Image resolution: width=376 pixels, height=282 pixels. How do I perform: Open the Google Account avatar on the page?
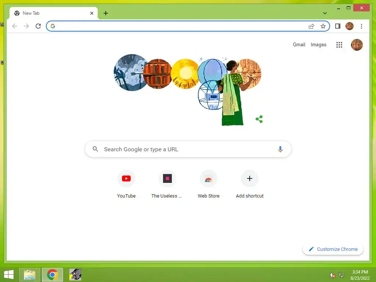[357, 44]
